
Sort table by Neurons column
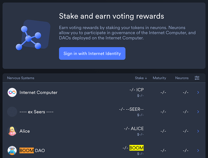click(x=182, y=78)
